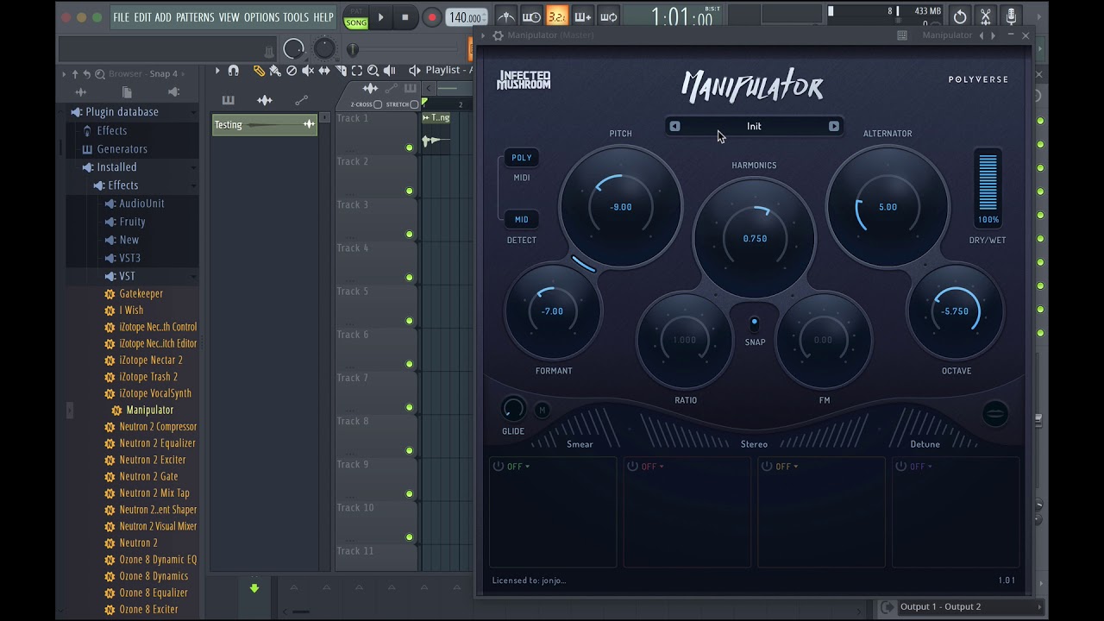Image resolution: width=1104 pixels, height=621 pixels.
Task: Select the slip tool in Playlist
Action: click(x=324, y=71)
